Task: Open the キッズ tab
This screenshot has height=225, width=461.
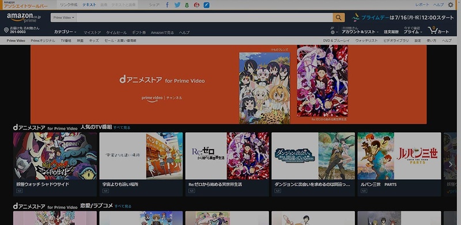Action: (94, 40)
